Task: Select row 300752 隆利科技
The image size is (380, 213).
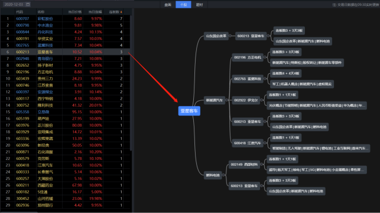Action: click(65, 105)
